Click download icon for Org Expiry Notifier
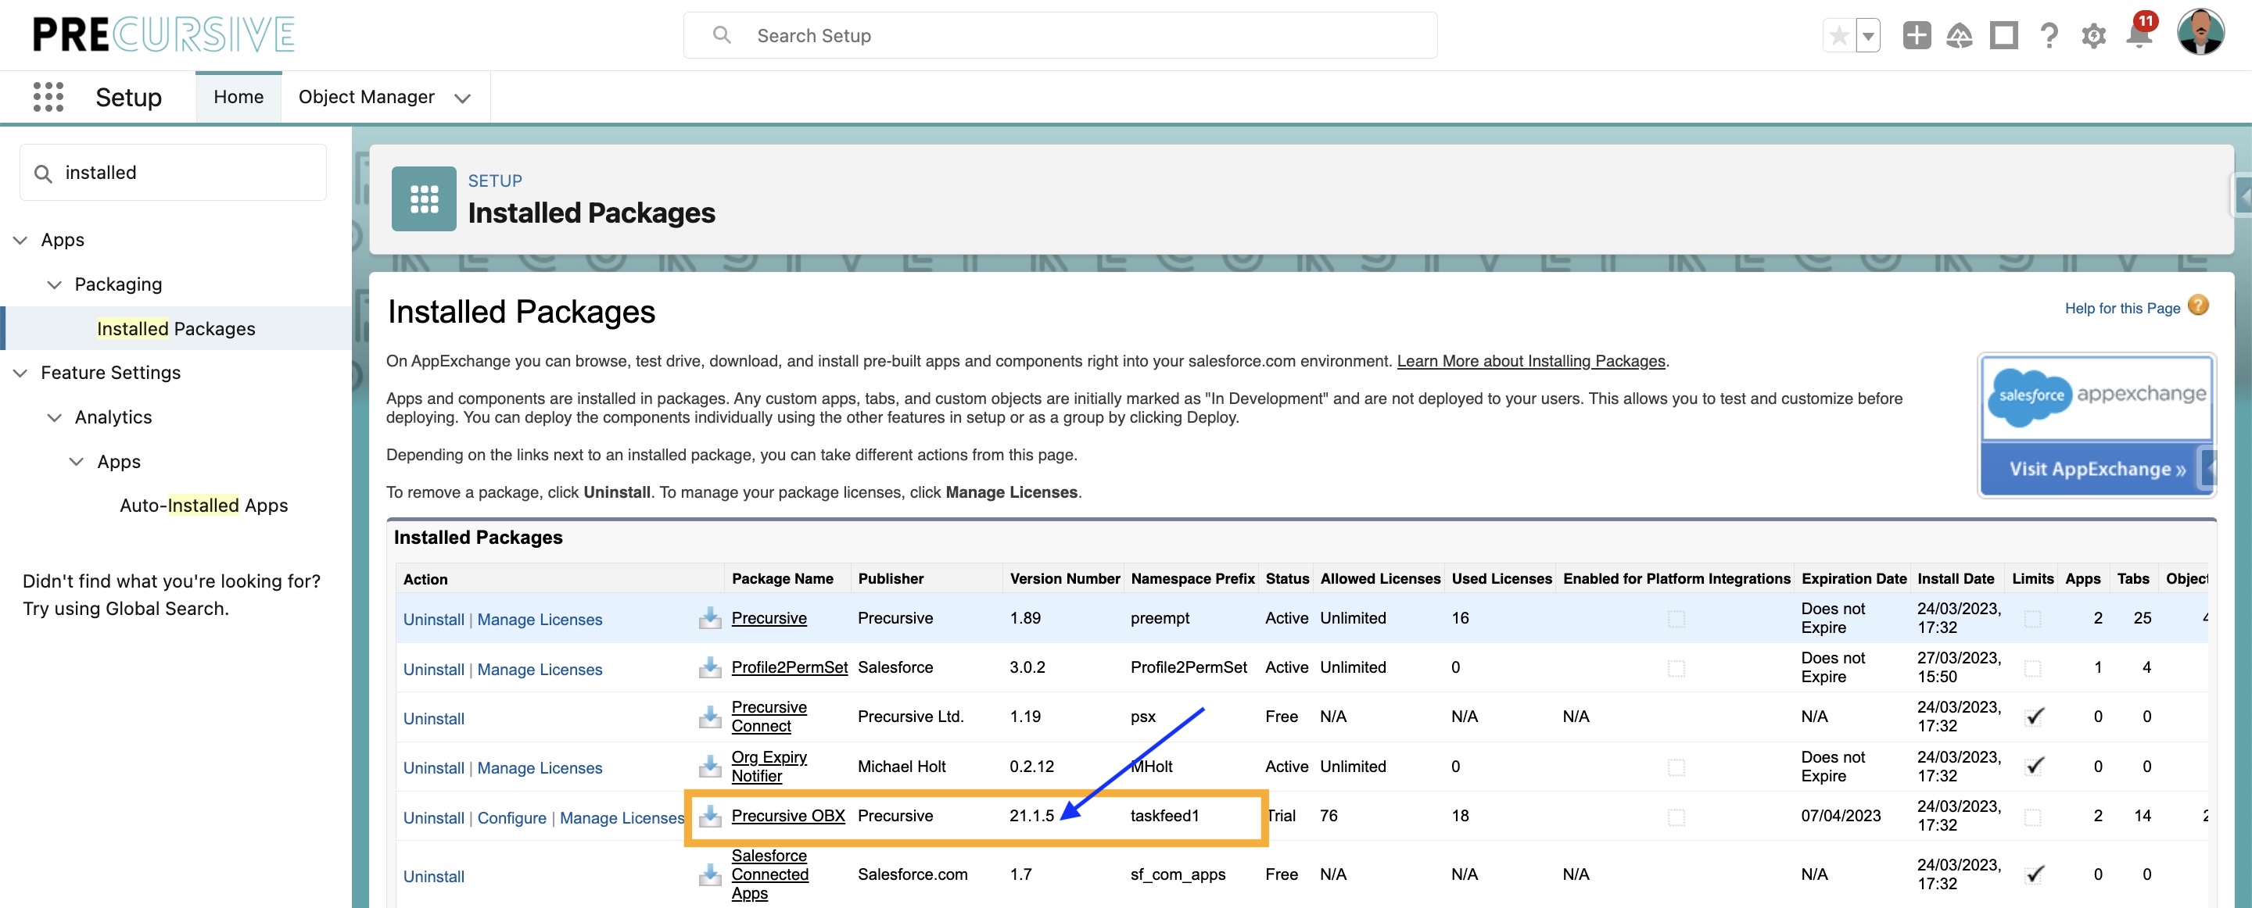This screenshot has width=2252, height=908. [710, 767]
